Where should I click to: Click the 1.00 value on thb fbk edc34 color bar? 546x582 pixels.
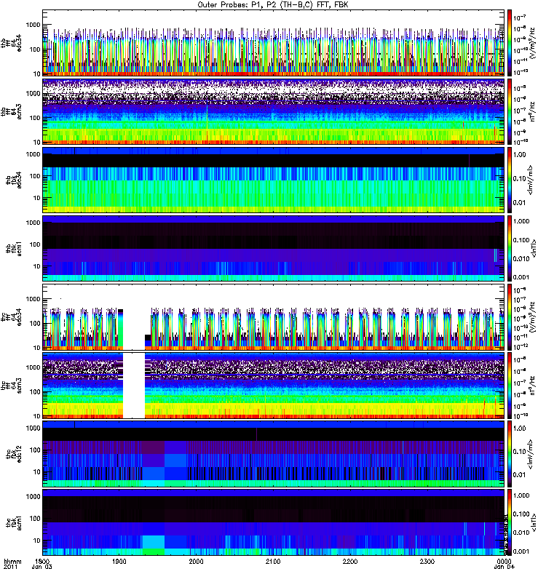pos(520,155)
